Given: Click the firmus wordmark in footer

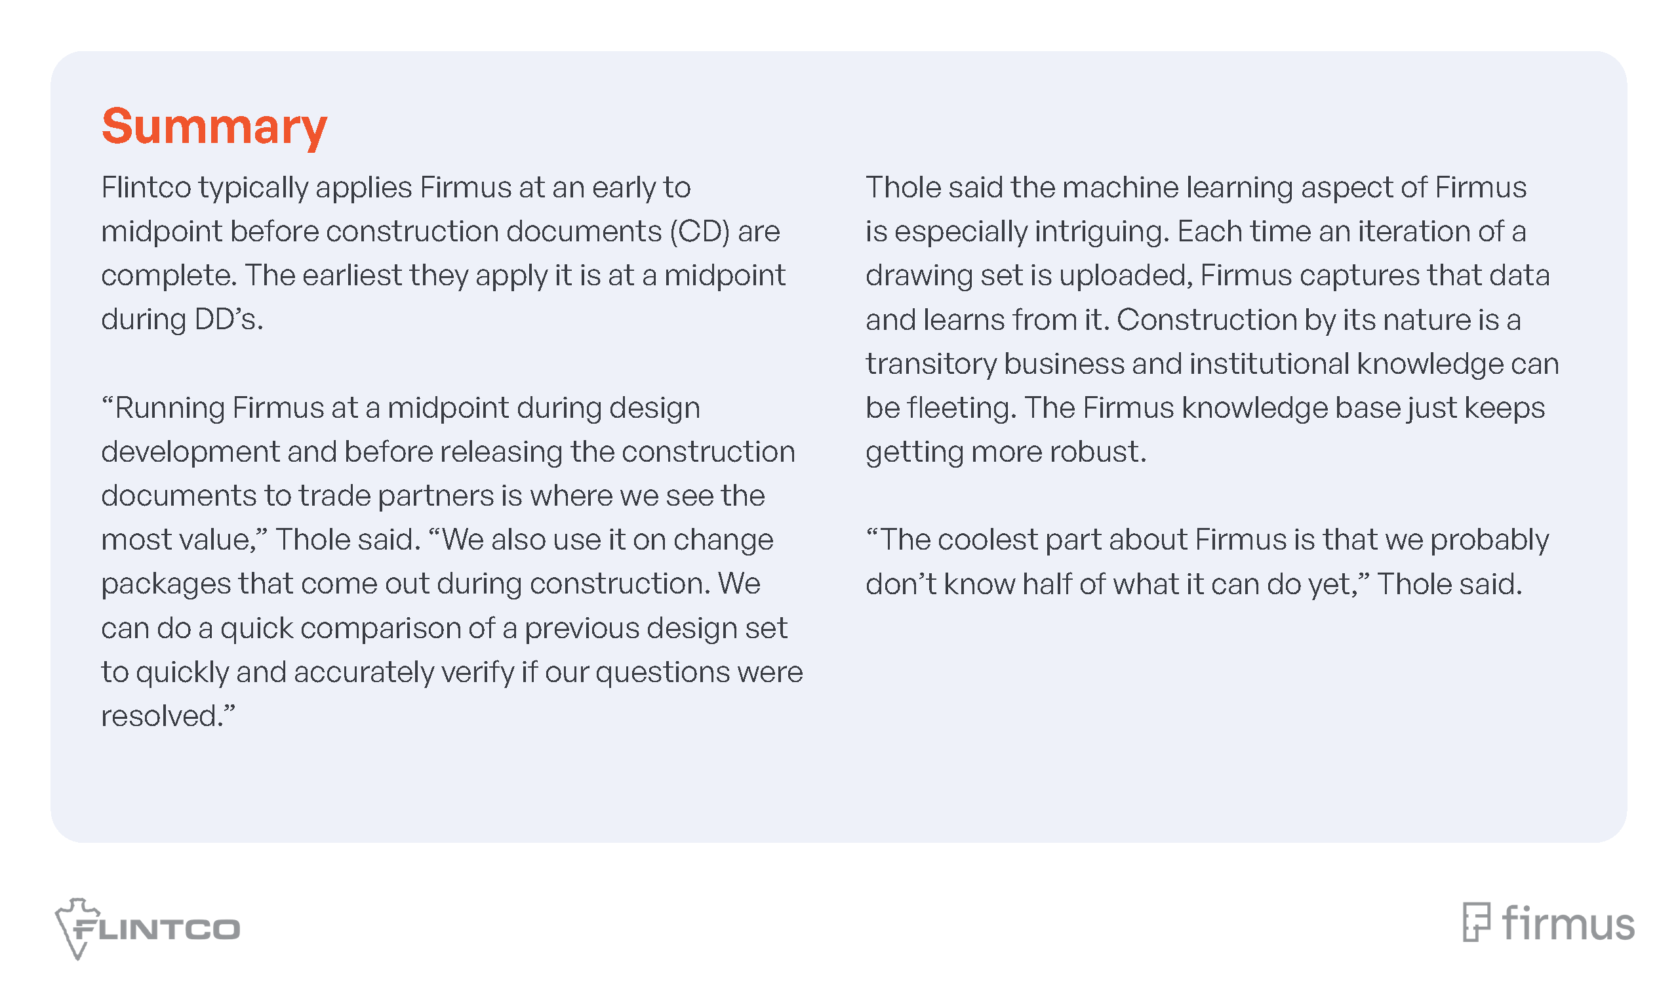Looking at the screenshot, I should [x=1568, y=923].
